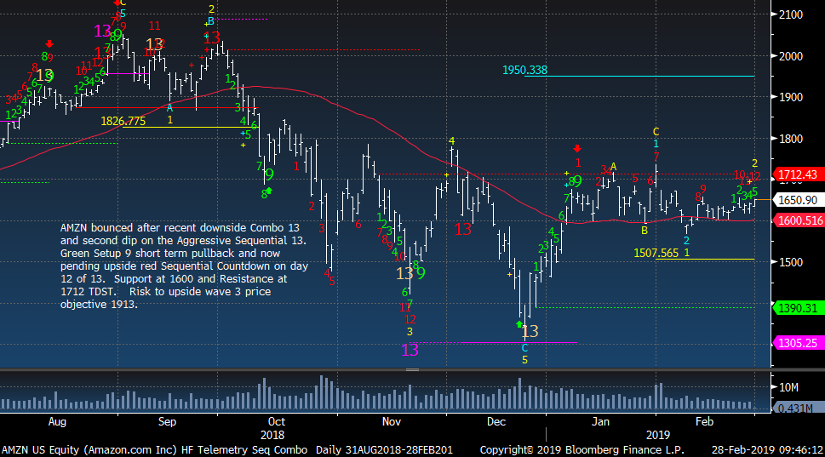The image size is (825, 457).
Task: Click the 10M volume axis label
Action: pyautogui.click(x=788, y=387)
